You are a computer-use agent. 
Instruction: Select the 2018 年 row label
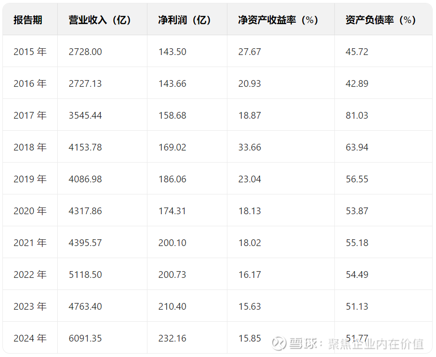30,147
